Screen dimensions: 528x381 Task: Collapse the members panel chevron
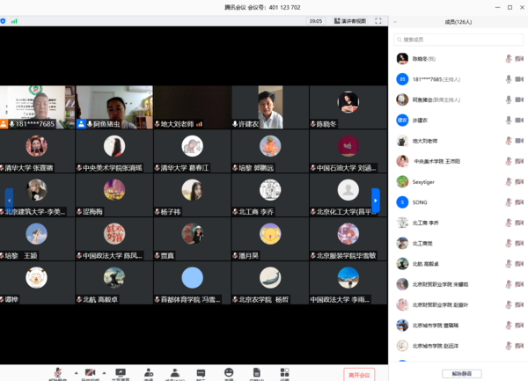(x=395, y=22)
